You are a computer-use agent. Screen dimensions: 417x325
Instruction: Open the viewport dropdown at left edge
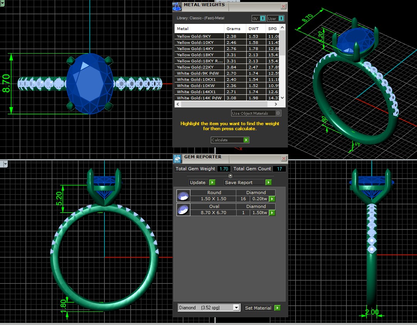point(5,164)
